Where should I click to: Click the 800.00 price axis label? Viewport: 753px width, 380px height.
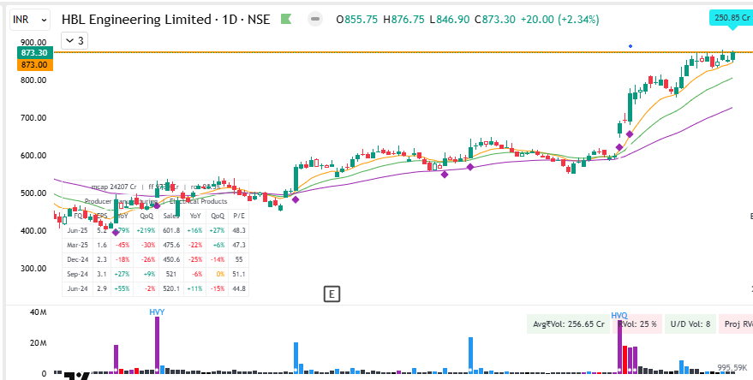click(x=33, y=80)
